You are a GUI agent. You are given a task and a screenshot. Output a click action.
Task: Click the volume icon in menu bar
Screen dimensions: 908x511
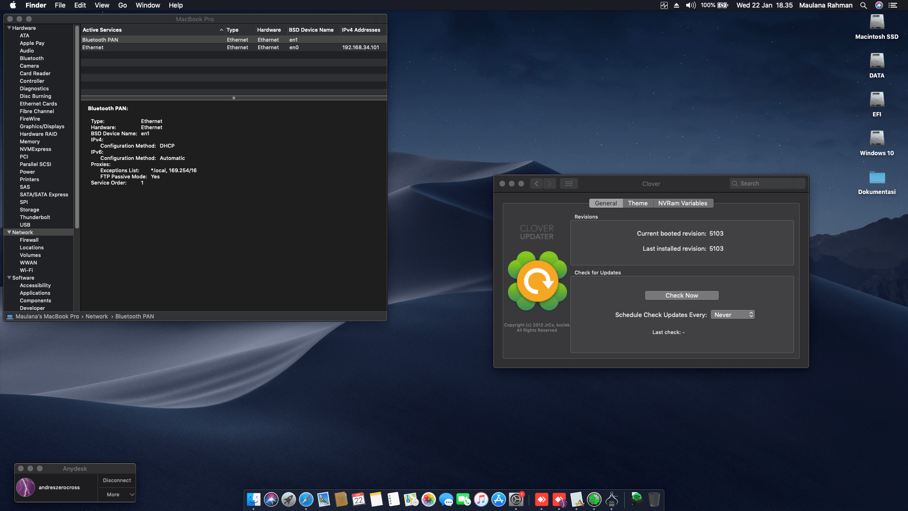click(690, 5)
